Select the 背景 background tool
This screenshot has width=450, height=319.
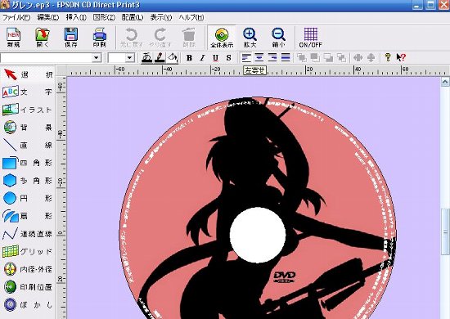pos(28,128)
